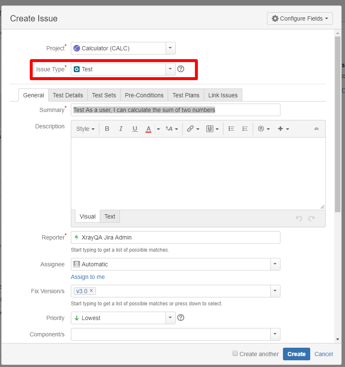Image resolution: width=345 pixels, height=367 pixels.
Task: Click the Reporter input field
Action: pos(175,237)
